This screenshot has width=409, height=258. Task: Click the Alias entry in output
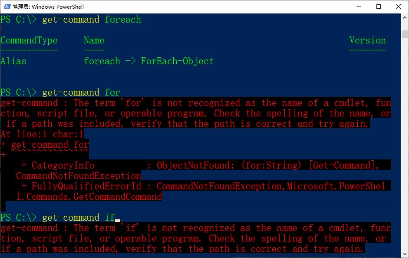[x=13, y=61]
